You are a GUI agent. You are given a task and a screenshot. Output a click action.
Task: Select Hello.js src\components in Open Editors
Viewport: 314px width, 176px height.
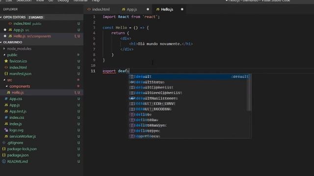[x=42, y=36]
